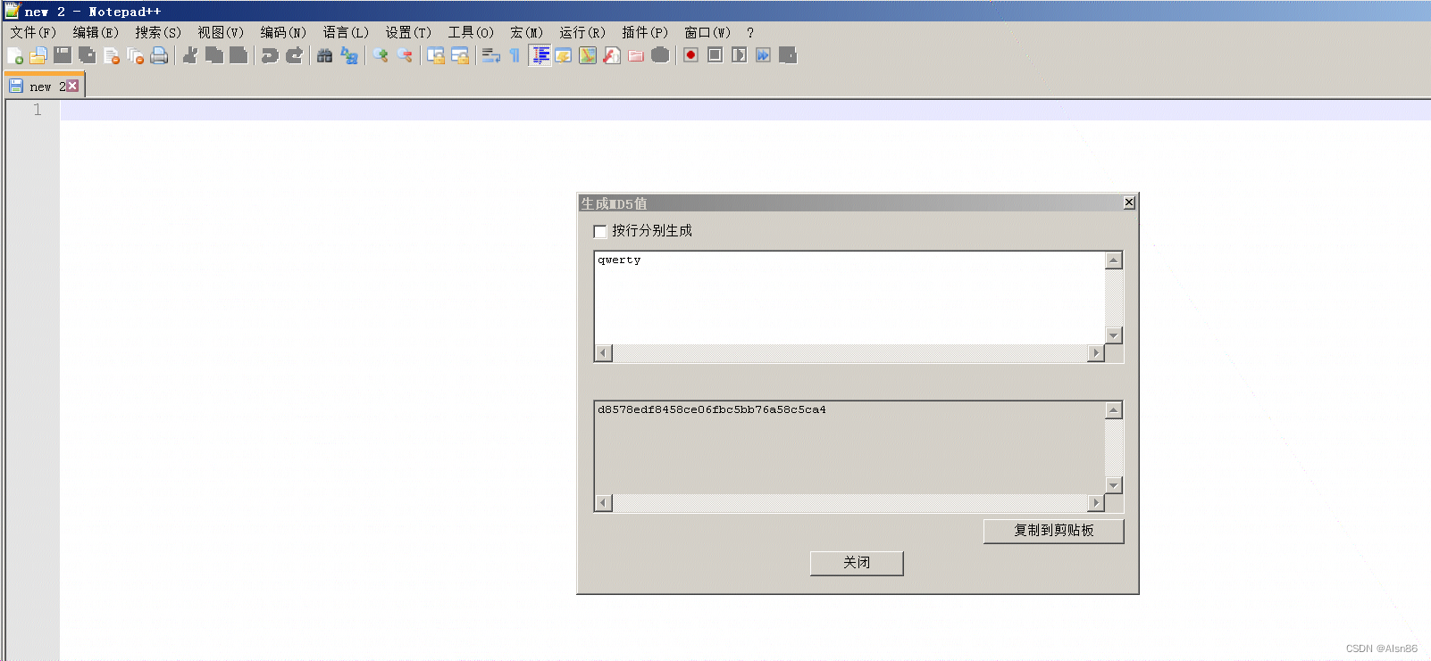
Task: Click input box scroll down arrow
Action: [x=1113, y=335]
